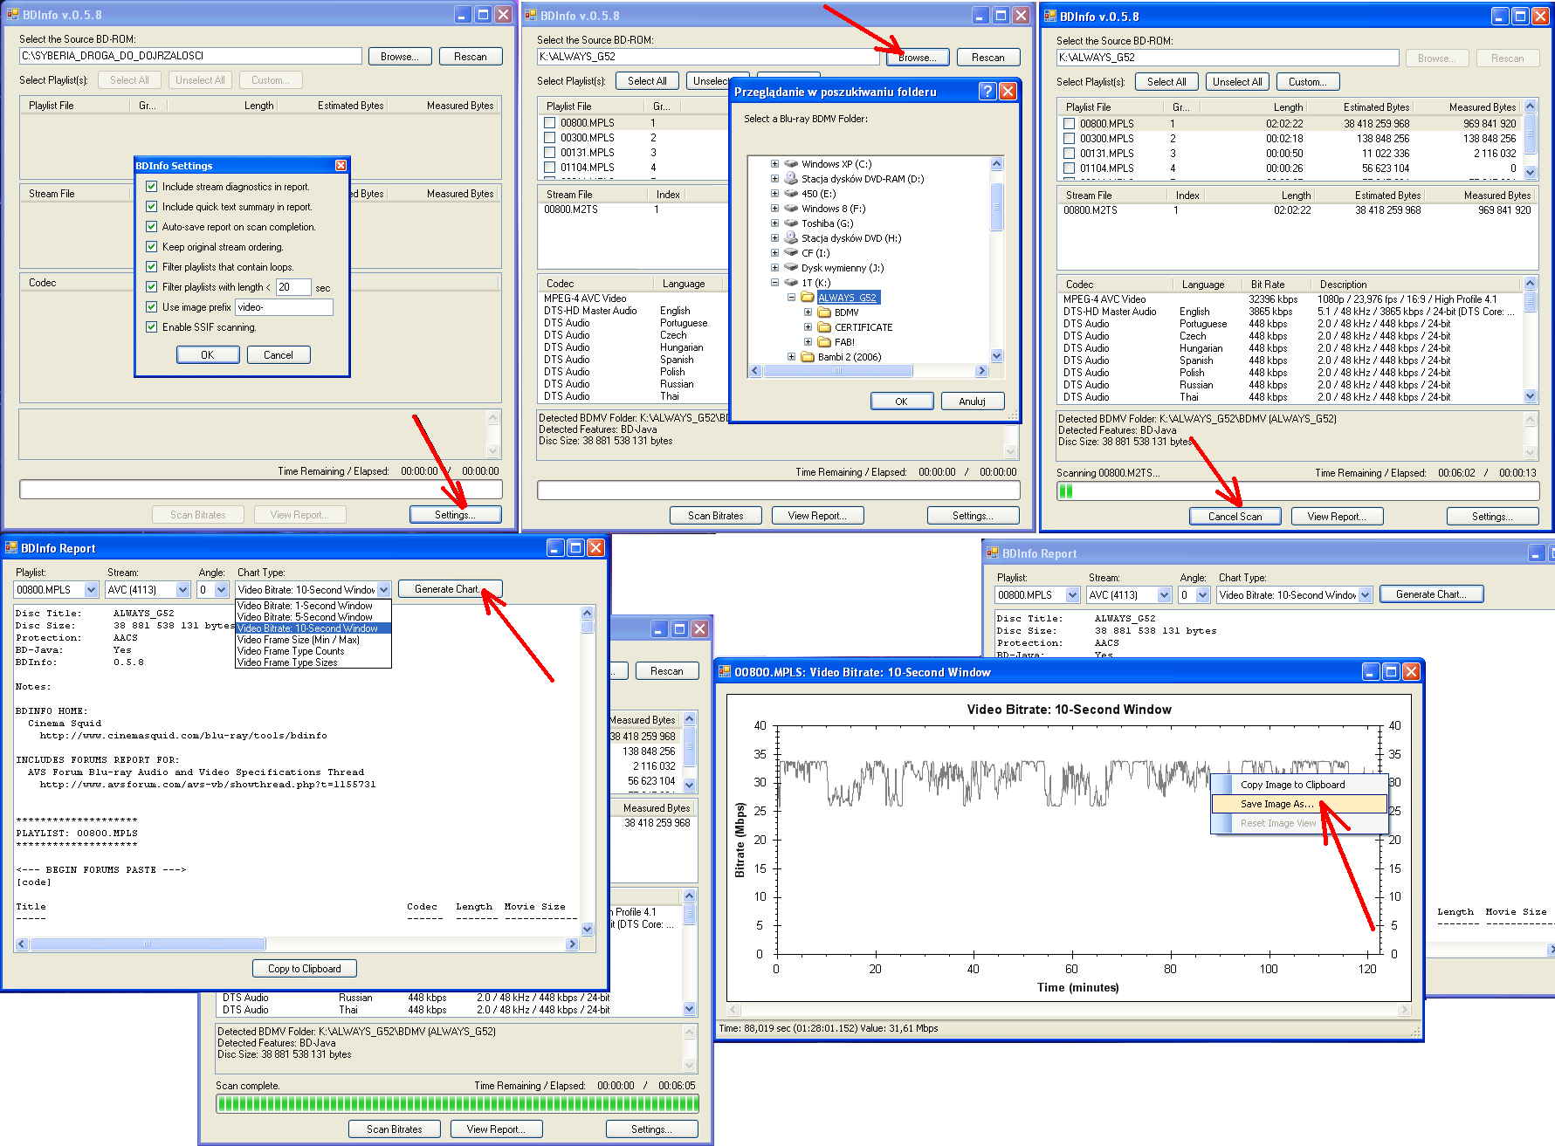The image size is (1555, 1146).
Task: Check 00800.MPLS playlist in middle window
Action: 550,123
